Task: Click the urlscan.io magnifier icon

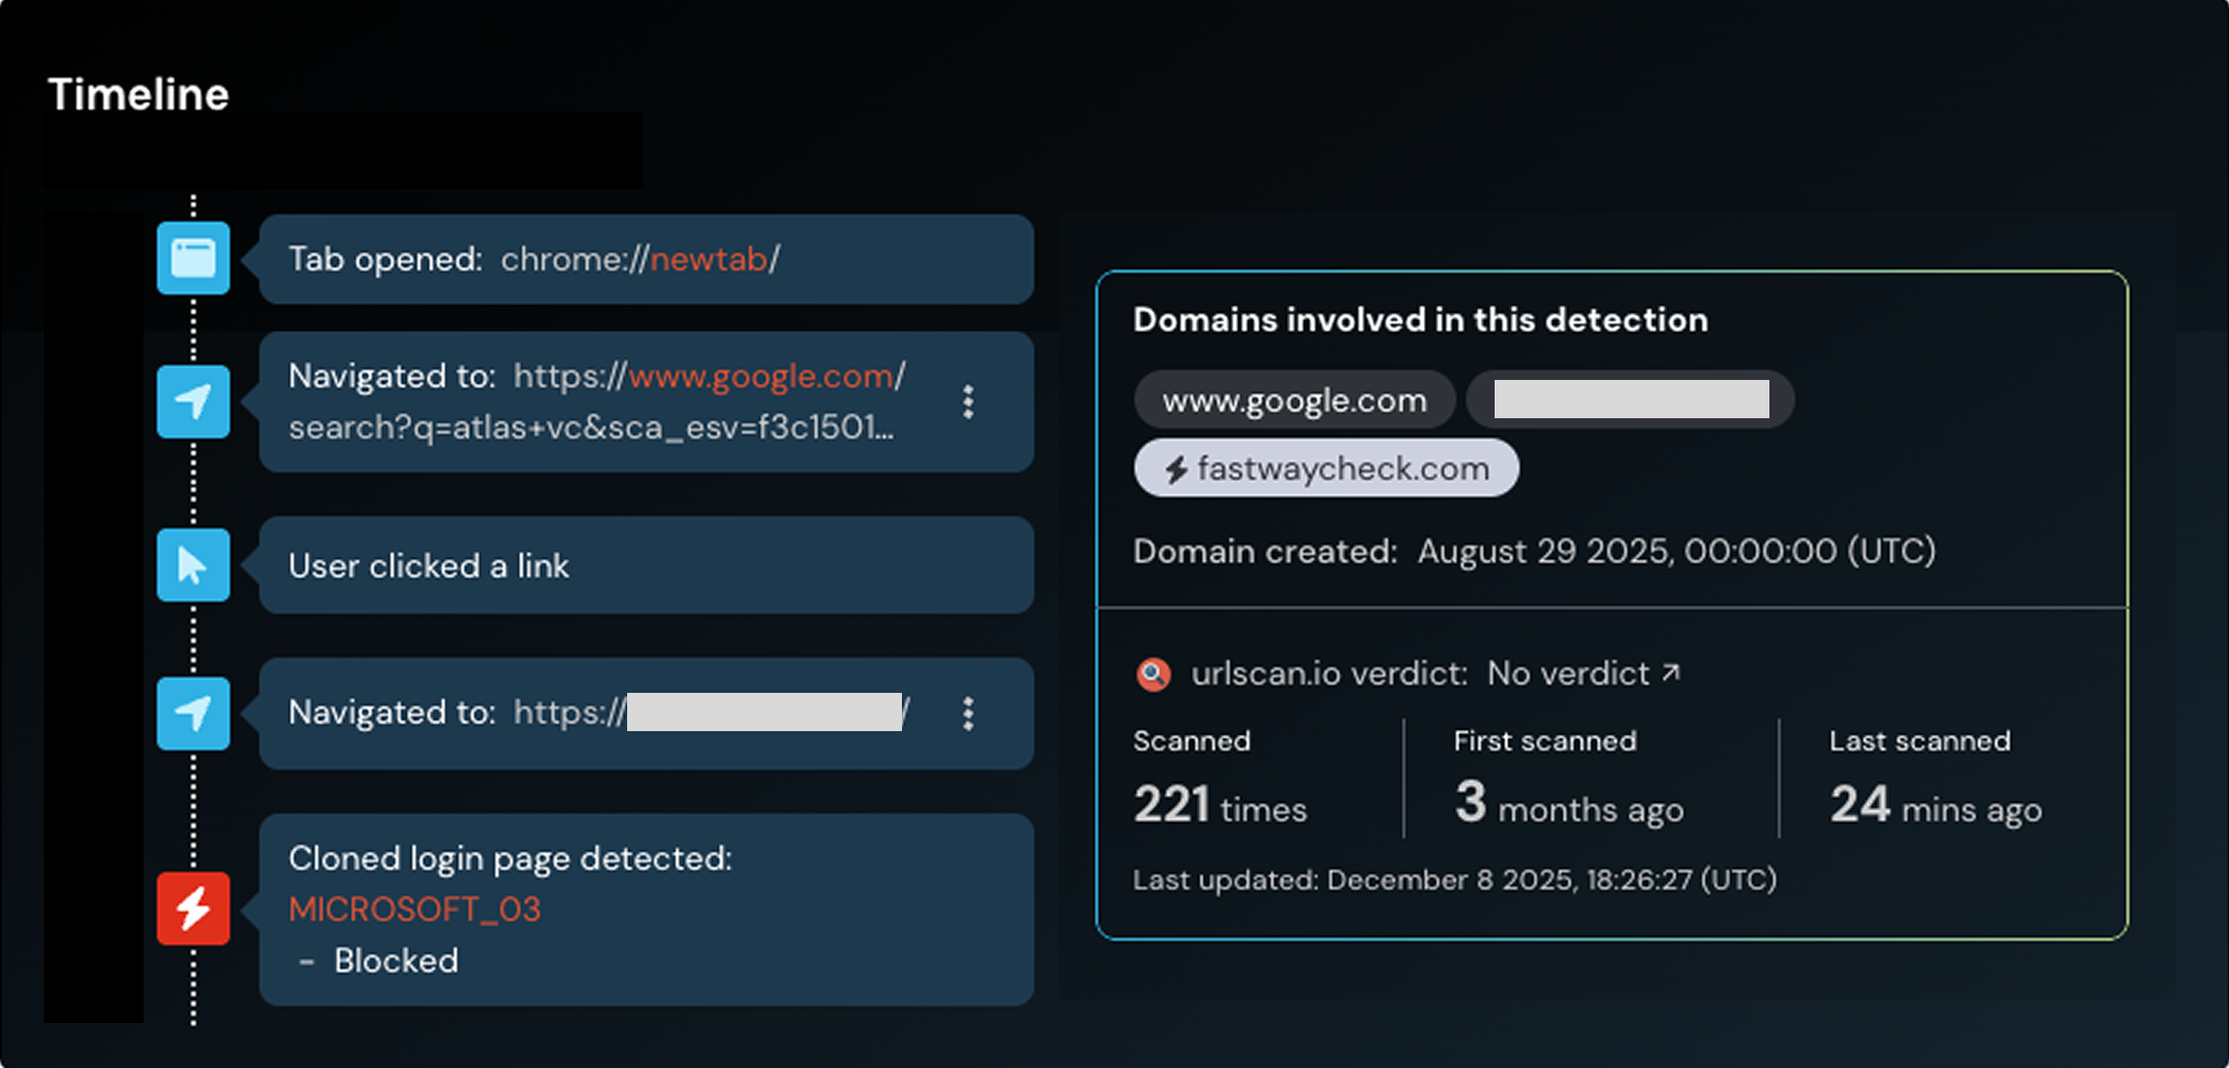Action: (1154, 673)
